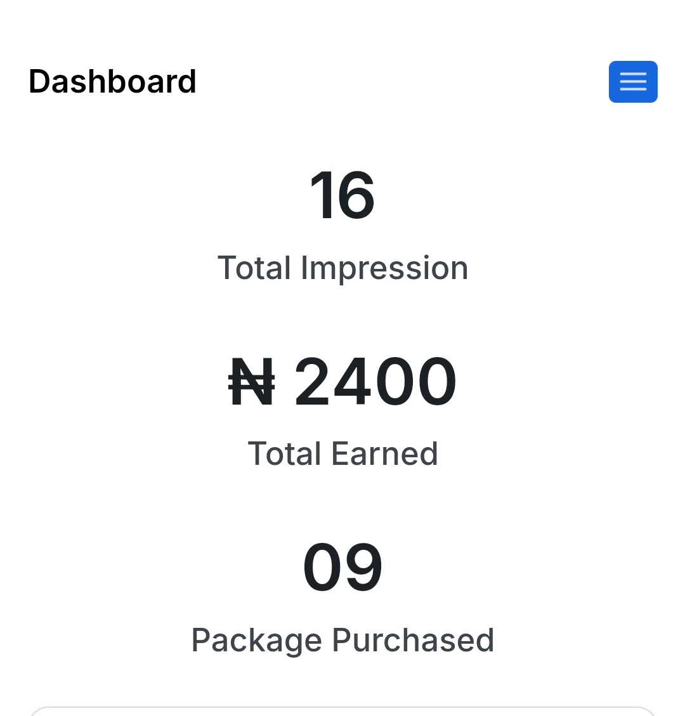This screenshot has height=716, width=685.
Task: Click the word Total before Impression
Action: [254, 268]
